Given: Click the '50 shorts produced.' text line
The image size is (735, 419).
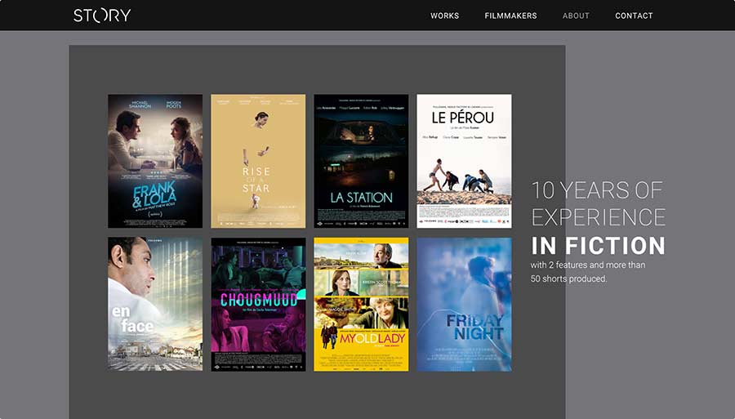Looking at the screenshot, I should tap(568, 279).
